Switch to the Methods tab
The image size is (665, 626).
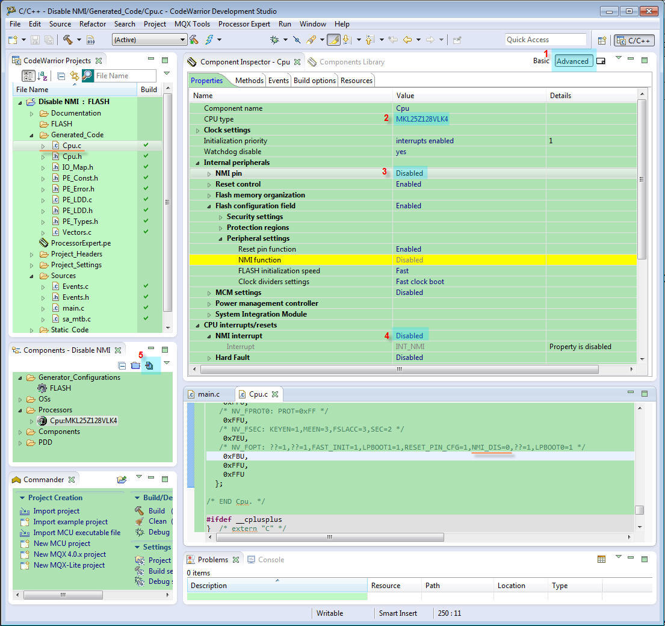coord(249,80)
